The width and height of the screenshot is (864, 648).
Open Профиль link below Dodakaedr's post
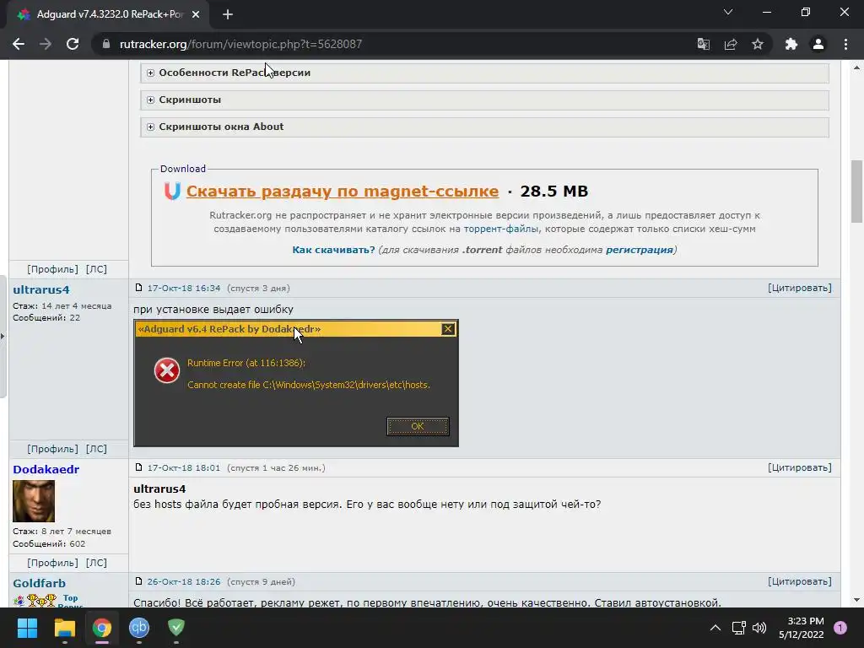[52, 563]
